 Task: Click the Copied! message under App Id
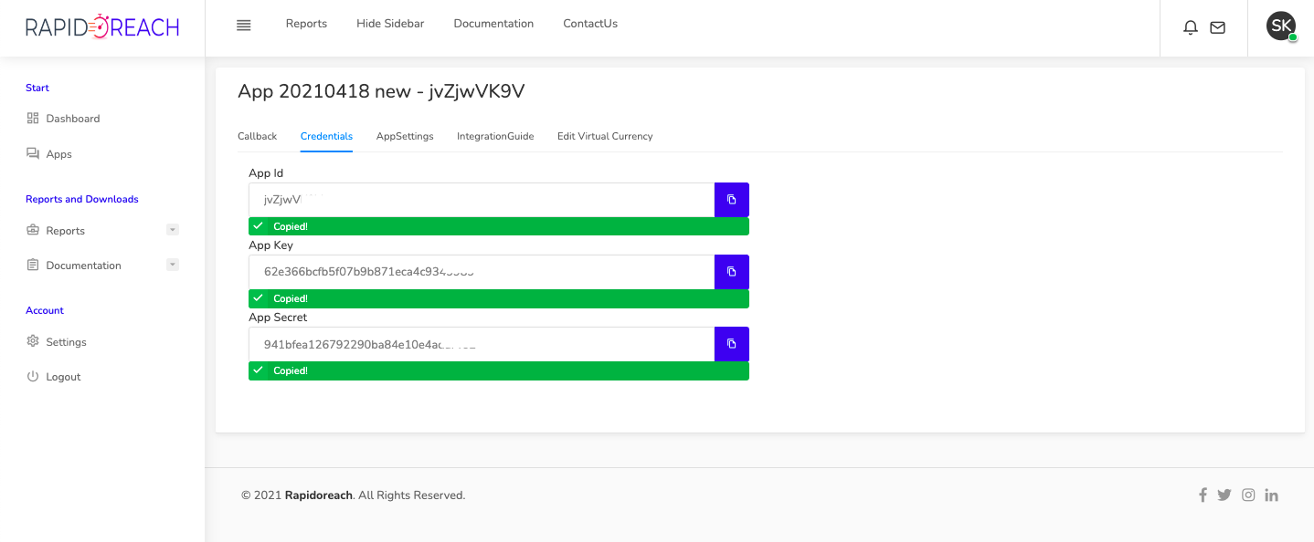[x=499, y=226]
